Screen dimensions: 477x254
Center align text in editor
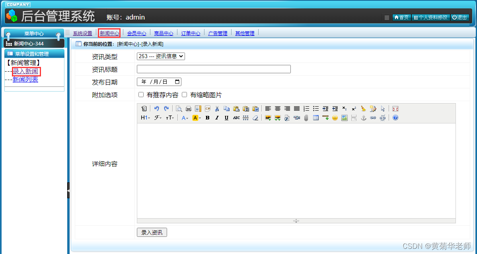click(x=278, y=109)
